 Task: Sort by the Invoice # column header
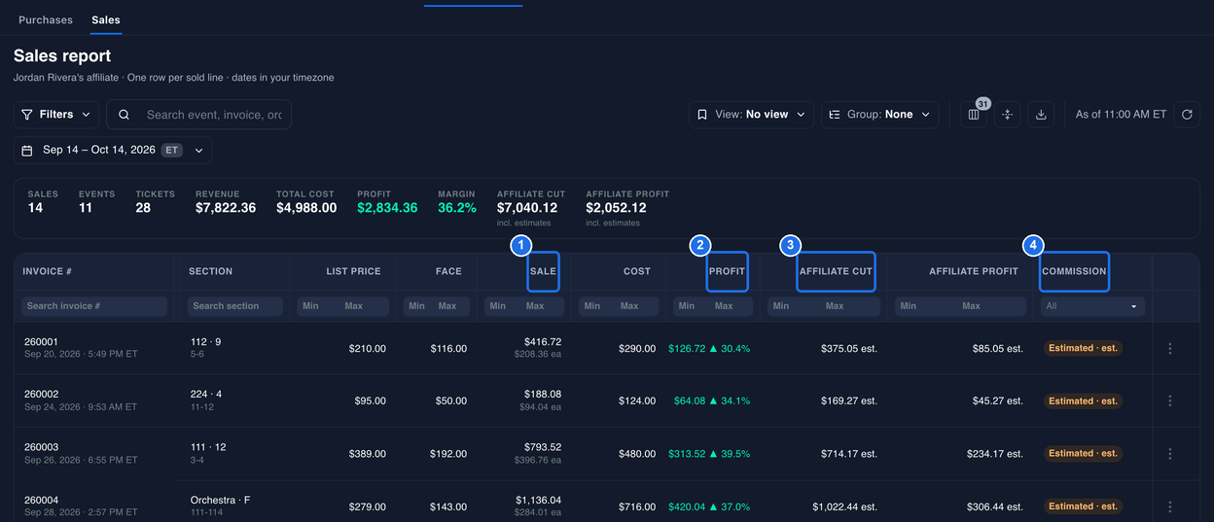tap(48, 271)
